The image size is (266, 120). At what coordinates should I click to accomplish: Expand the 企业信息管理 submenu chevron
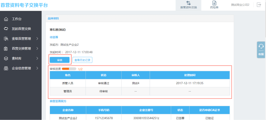[37, 68]
